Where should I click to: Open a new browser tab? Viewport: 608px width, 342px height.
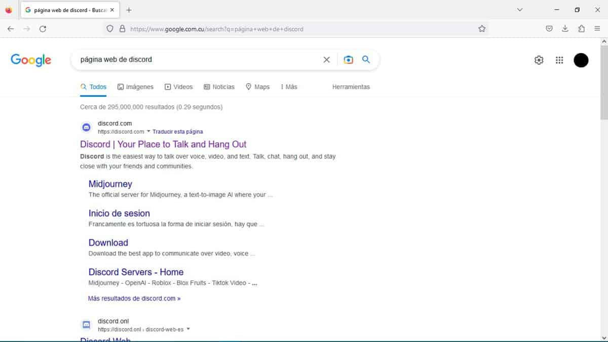[x=129, y=10]
